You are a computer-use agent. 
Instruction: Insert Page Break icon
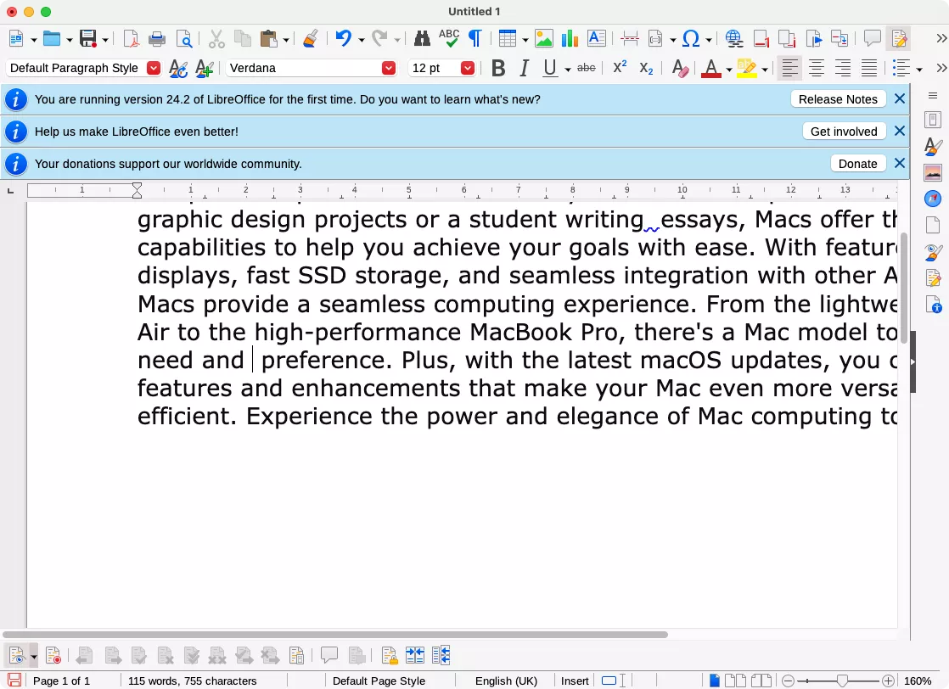point(630,39)
